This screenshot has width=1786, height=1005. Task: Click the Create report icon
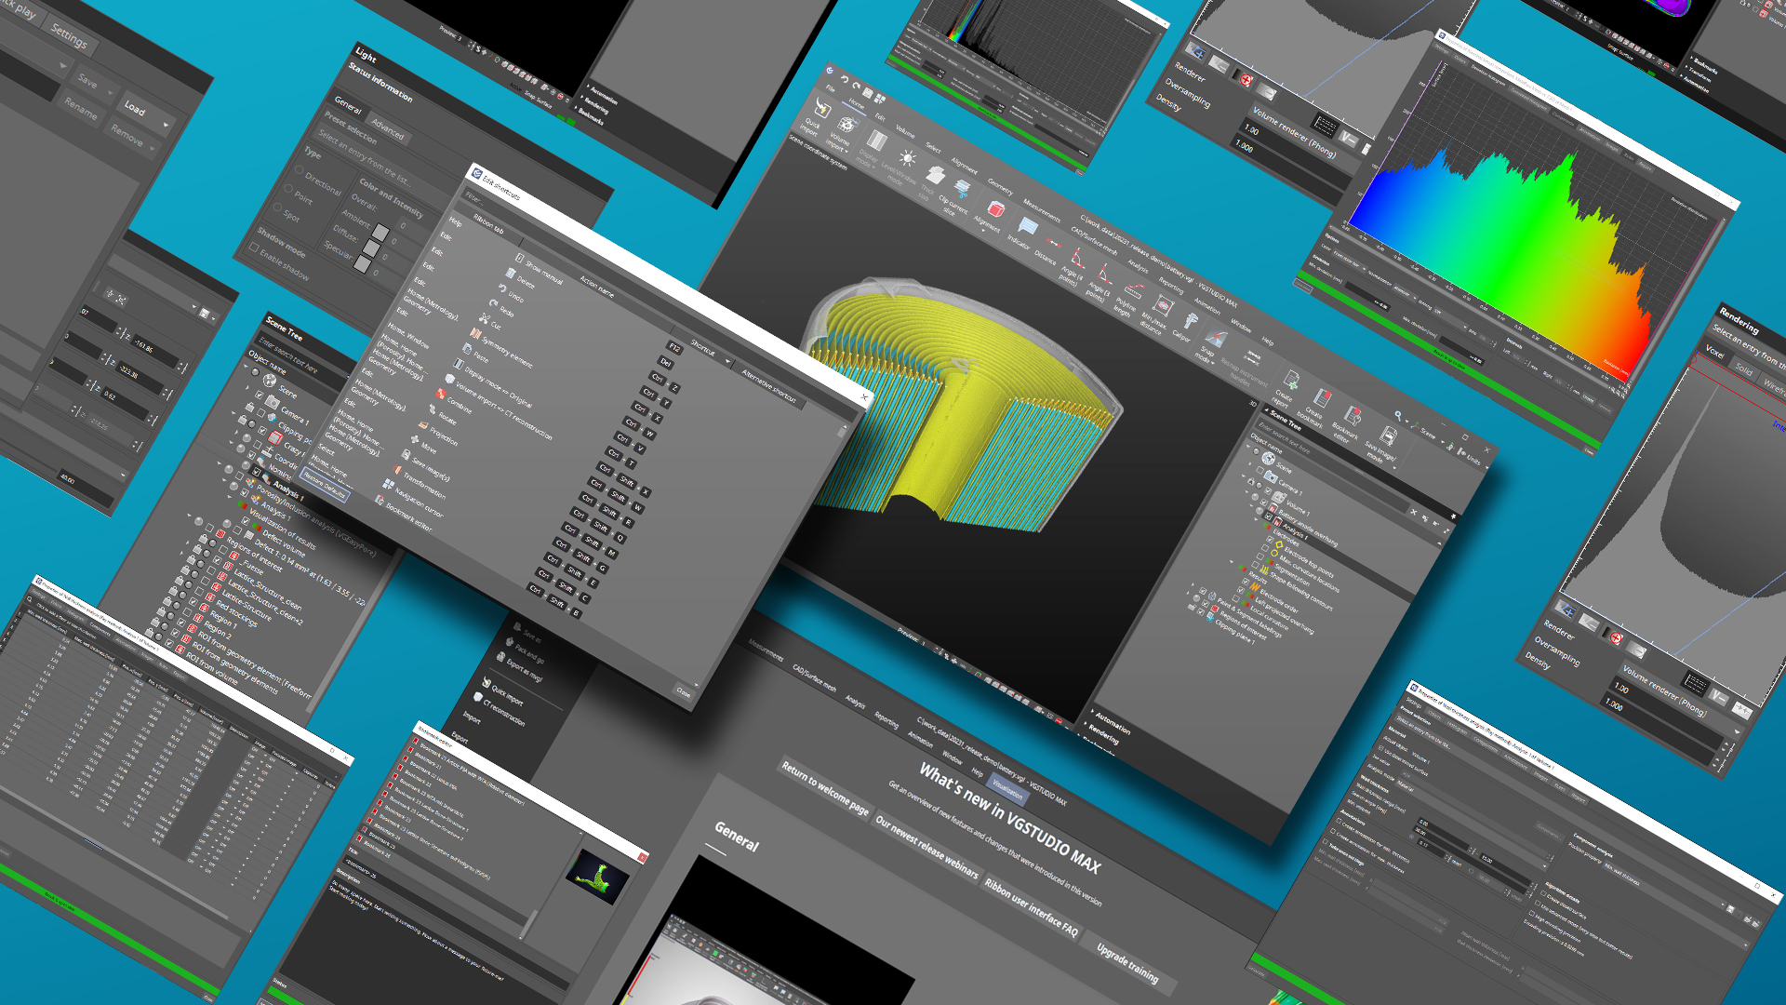coord(1291,380)
